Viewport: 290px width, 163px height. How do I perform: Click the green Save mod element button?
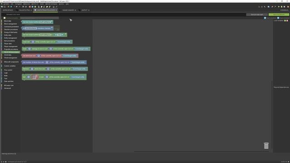point(279,14)
